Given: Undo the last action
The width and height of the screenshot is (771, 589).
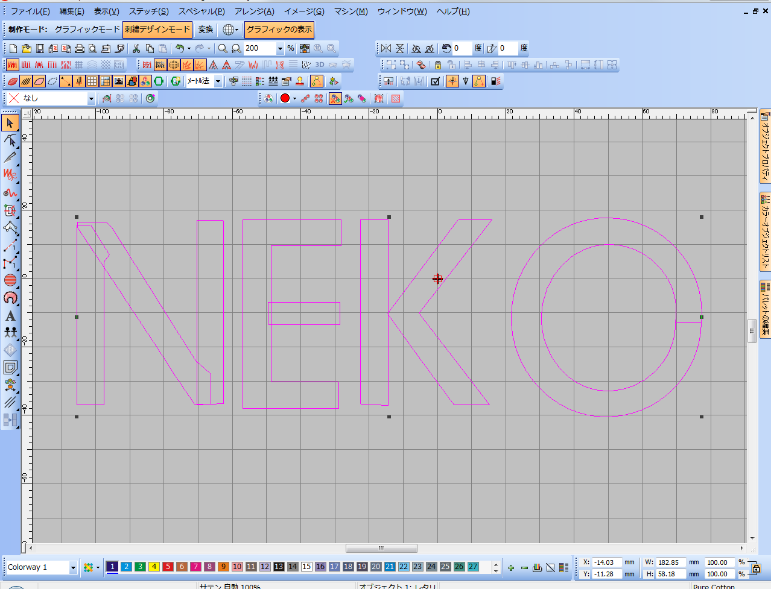Looking at the screenshot, I should [180, 48].
